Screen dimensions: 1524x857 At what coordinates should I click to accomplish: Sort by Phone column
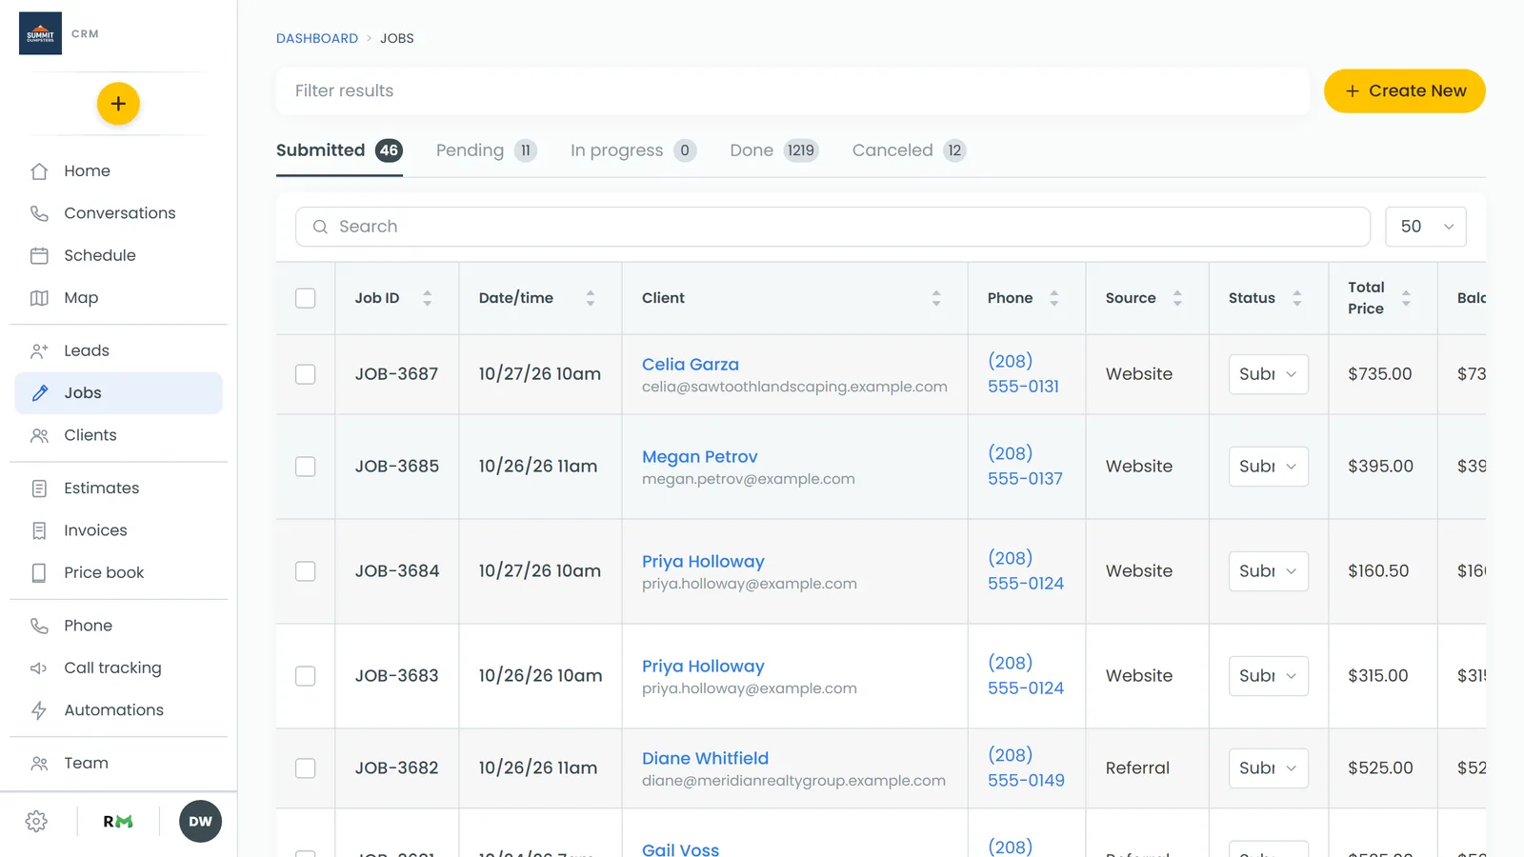(x=1054, y=298)
